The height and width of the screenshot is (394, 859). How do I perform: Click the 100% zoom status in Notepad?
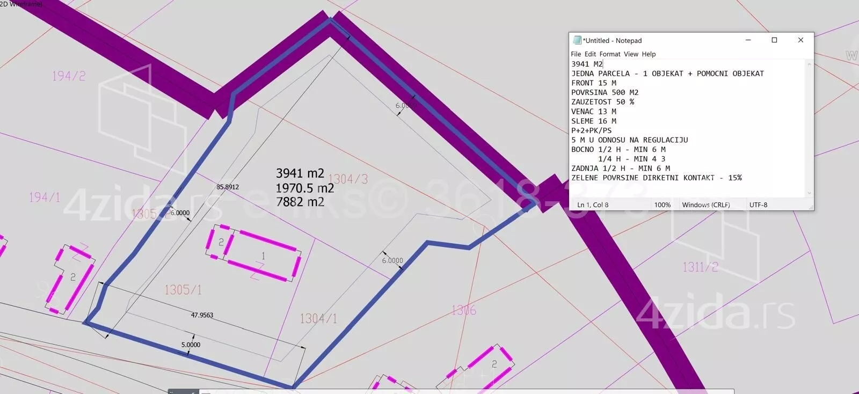663,205
